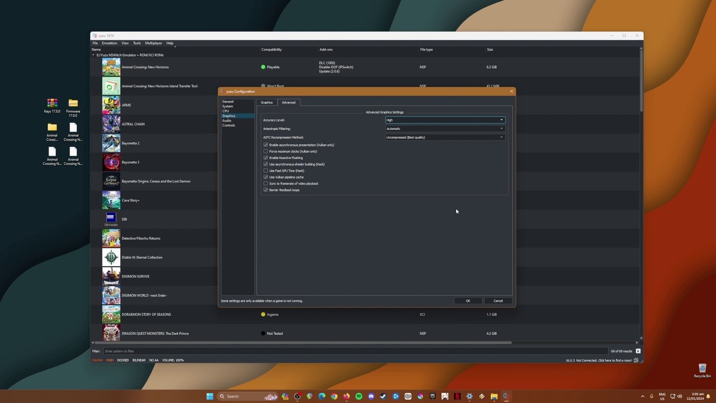Select the ARMS game thumbnail icon
716x403 pixels.
111,105
